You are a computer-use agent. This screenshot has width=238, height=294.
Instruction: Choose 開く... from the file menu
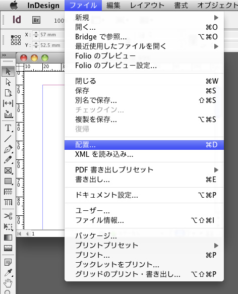click(144, 27)
